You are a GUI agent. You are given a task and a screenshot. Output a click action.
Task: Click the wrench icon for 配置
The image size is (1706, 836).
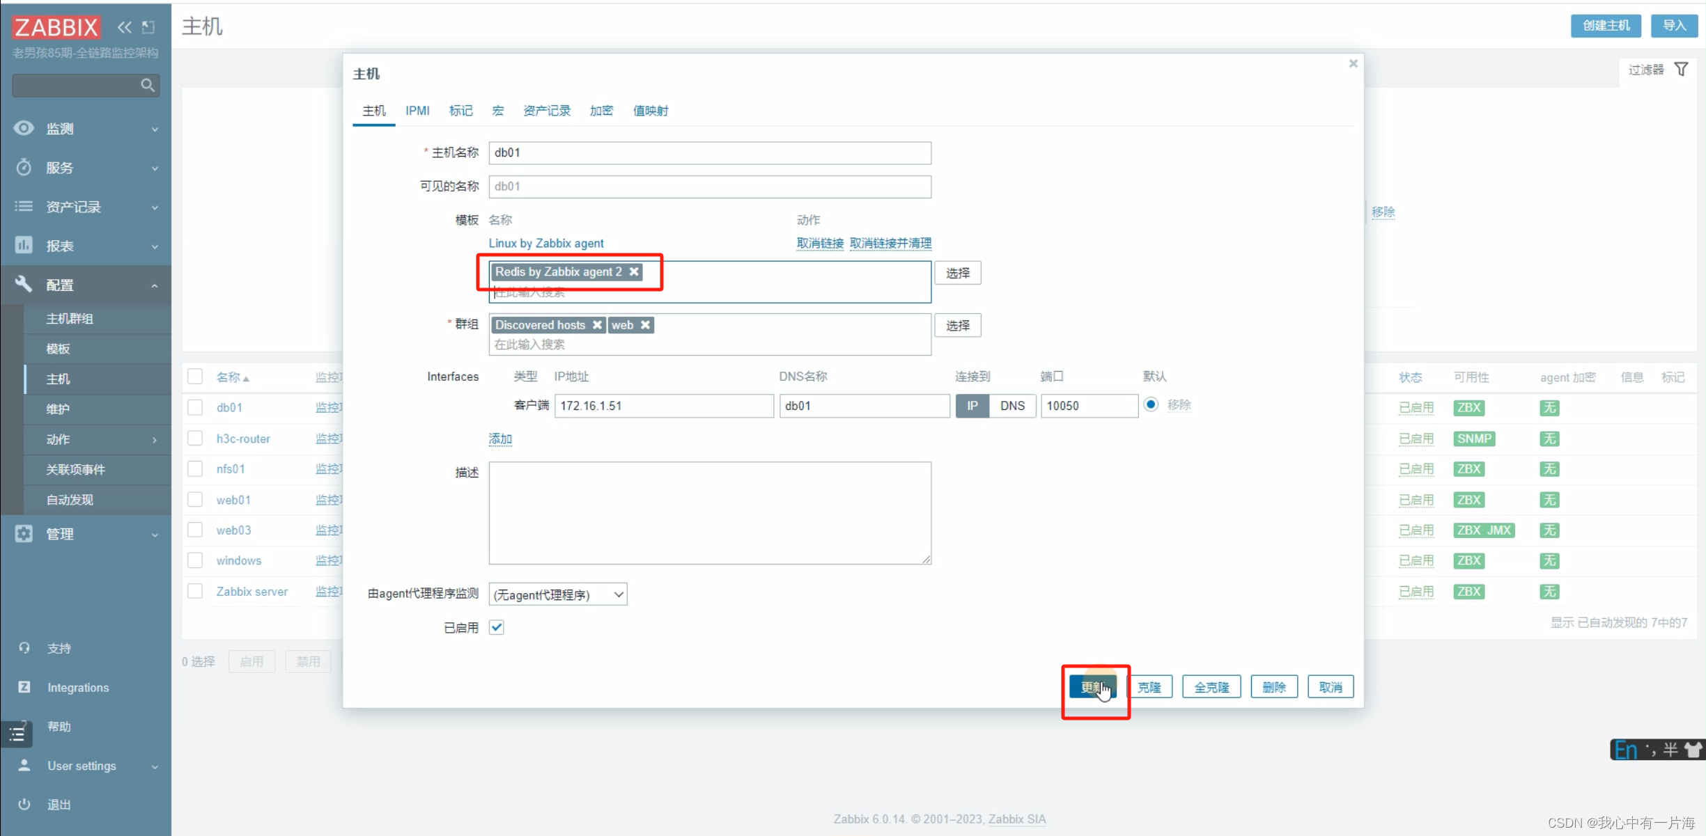tap(24, 284)
